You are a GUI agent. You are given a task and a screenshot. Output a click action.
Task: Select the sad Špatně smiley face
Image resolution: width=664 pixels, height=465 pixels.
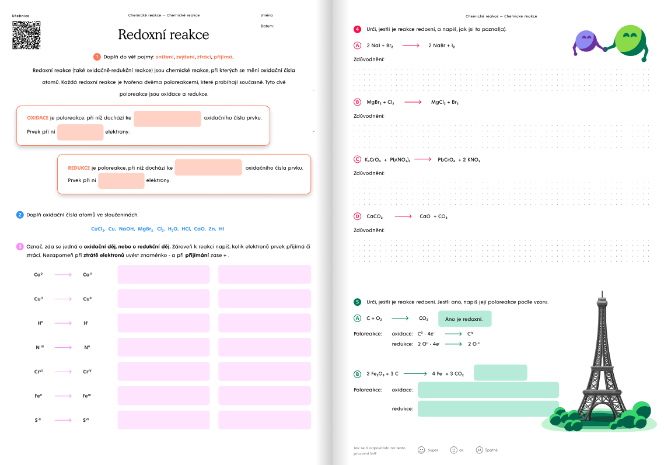pyautogui.click(x=479, y=450)
